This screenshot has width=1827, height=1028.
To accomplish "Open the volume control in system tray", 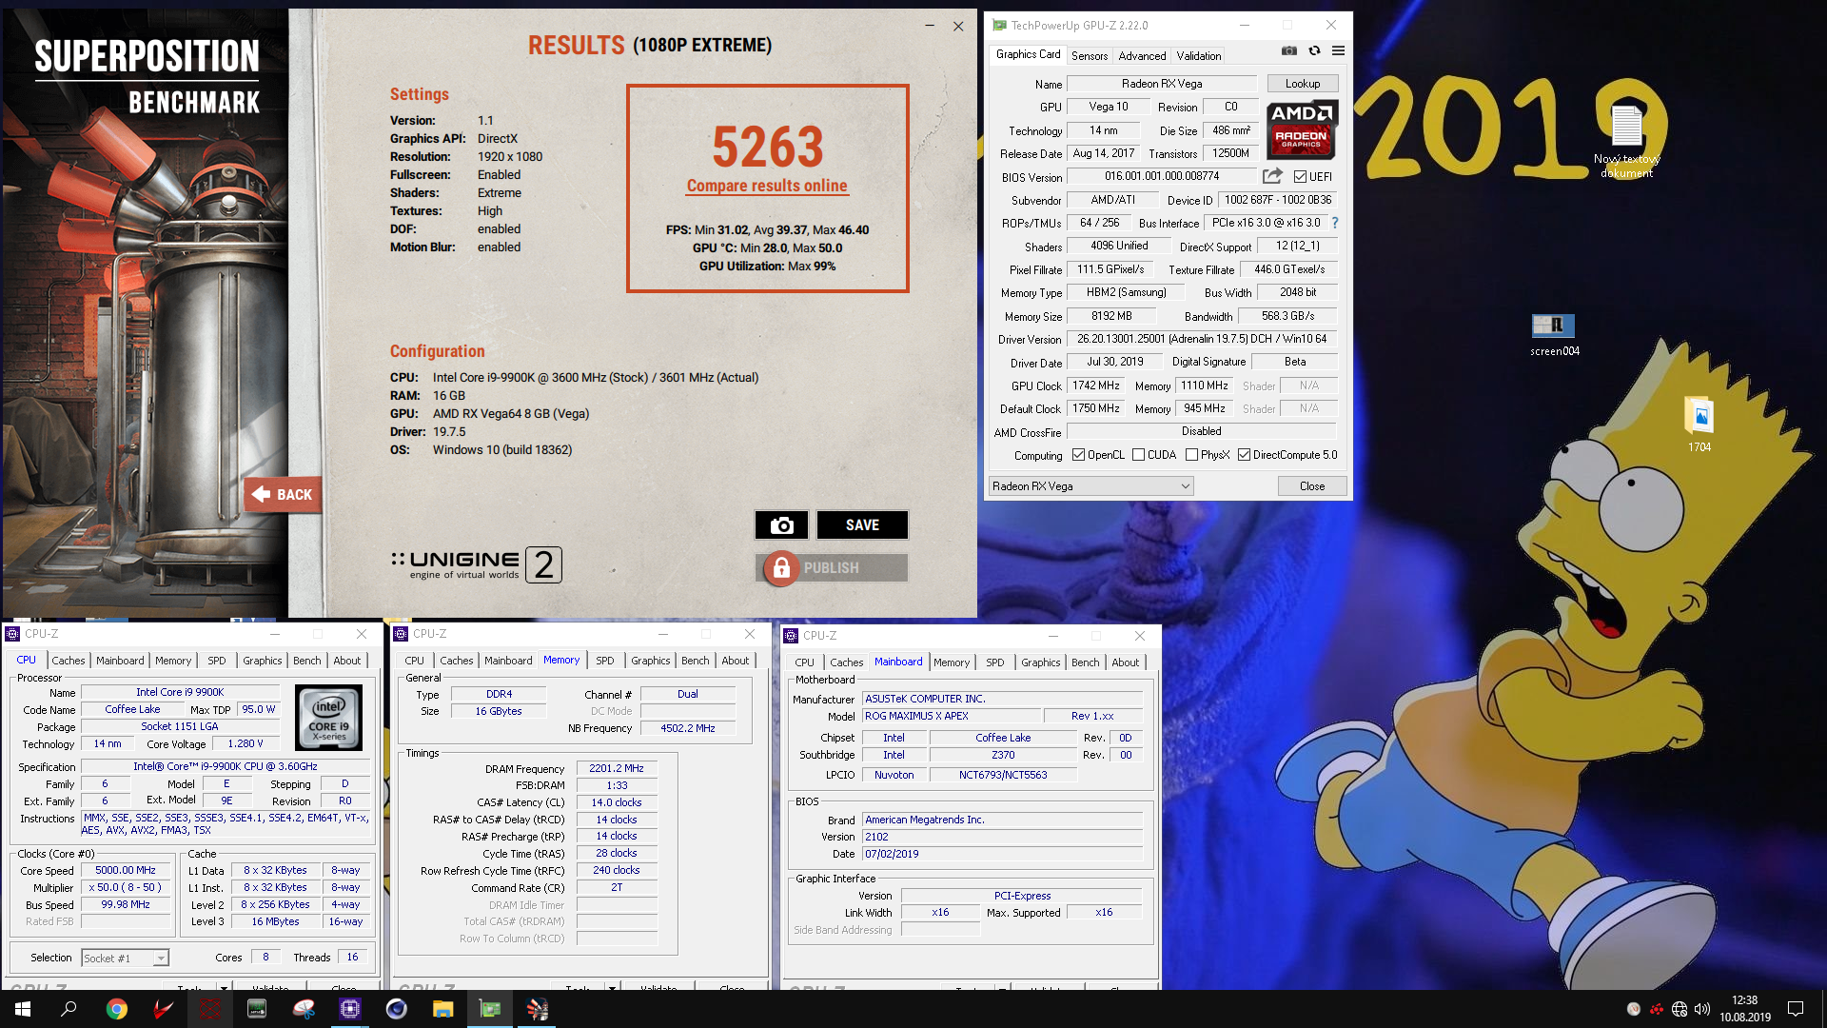I will [x=1702, y=1009].
